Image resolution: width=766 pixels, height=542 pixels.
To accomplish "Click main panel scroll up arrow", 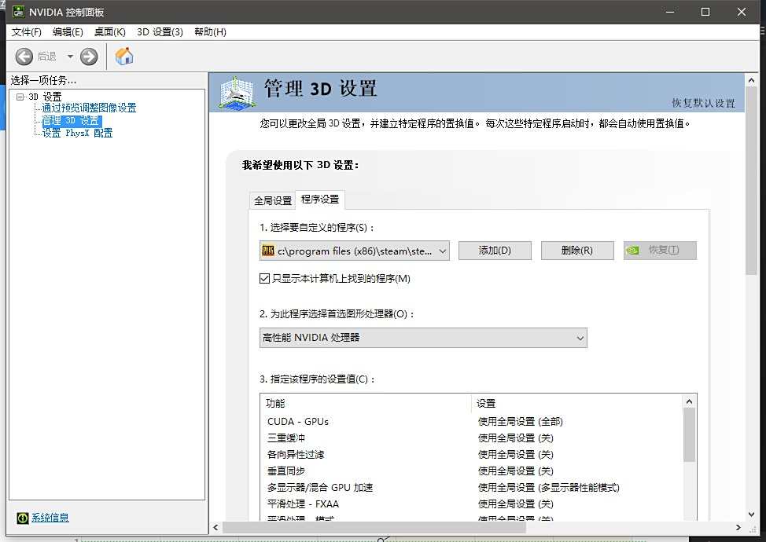I will [751, 80].
